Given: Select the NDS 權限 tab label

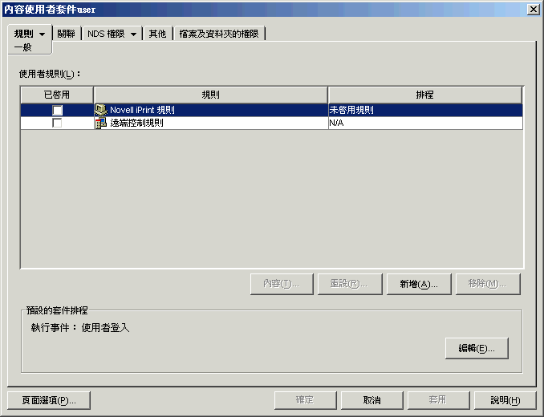Looking at the screenshot, I should (x=106, y=34).
